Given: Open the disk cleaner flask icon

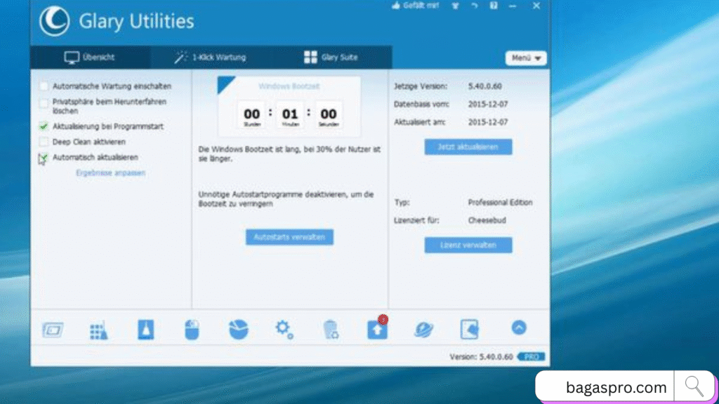Looking at the screenshot, I should pyautogui.click(x=146, y=328).
